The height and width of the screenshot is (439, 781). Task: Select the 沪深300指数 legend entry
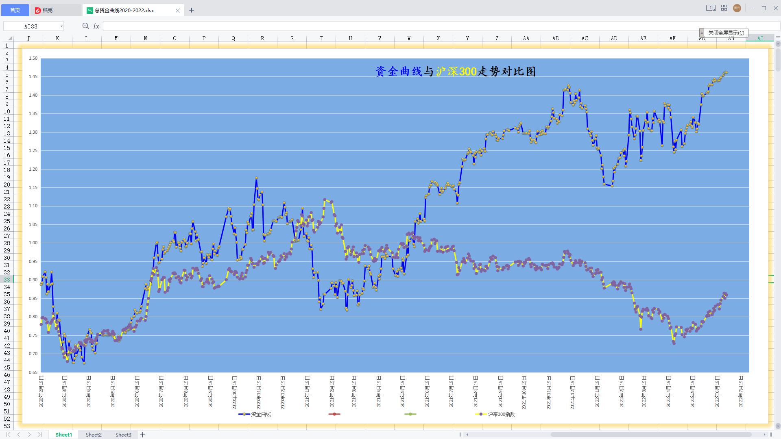point(501,414)
